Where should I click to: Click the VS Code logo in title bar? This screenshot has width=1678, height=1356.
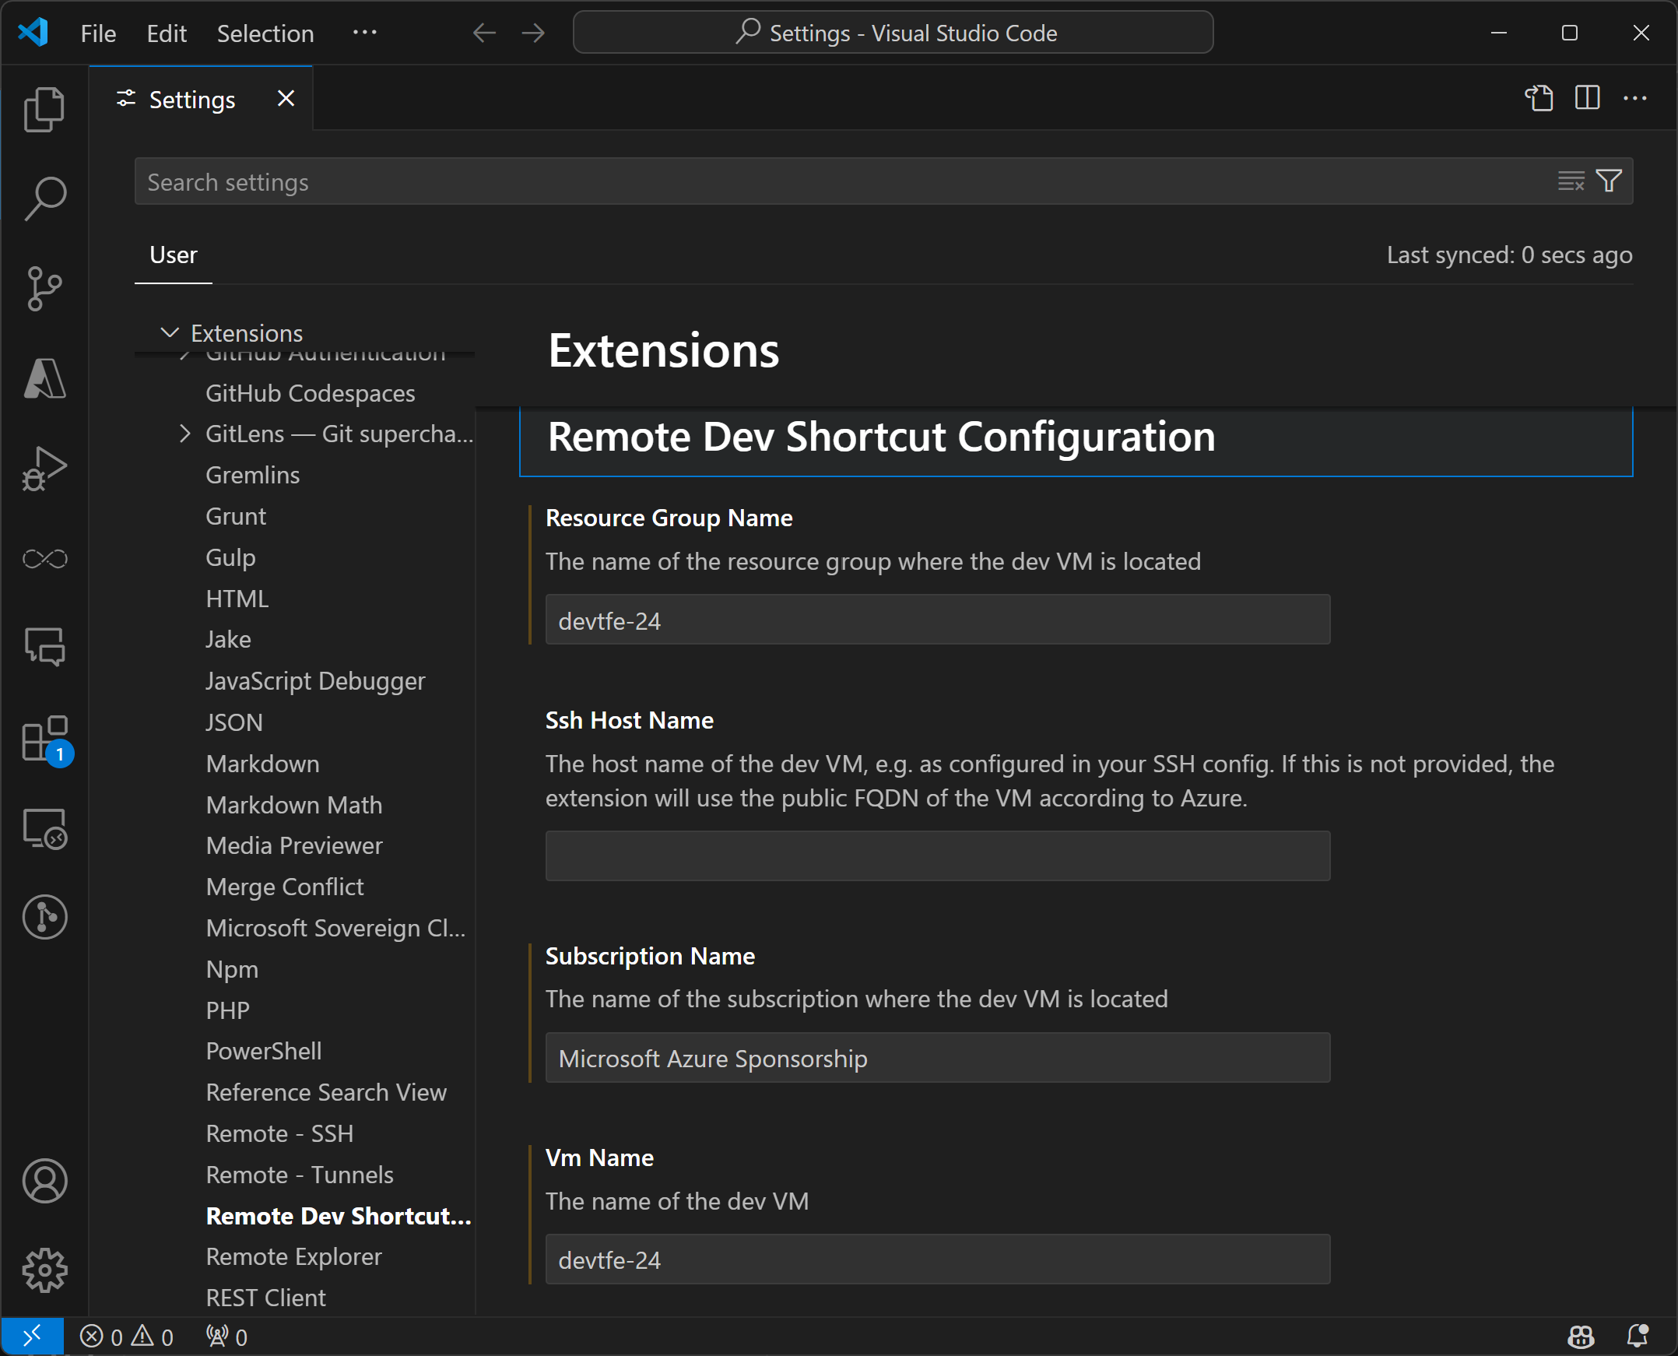point(33,33)
